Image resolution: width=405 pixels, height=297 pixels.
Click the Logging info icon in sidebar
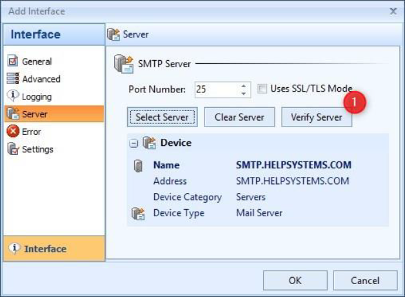tap(12, 96)
